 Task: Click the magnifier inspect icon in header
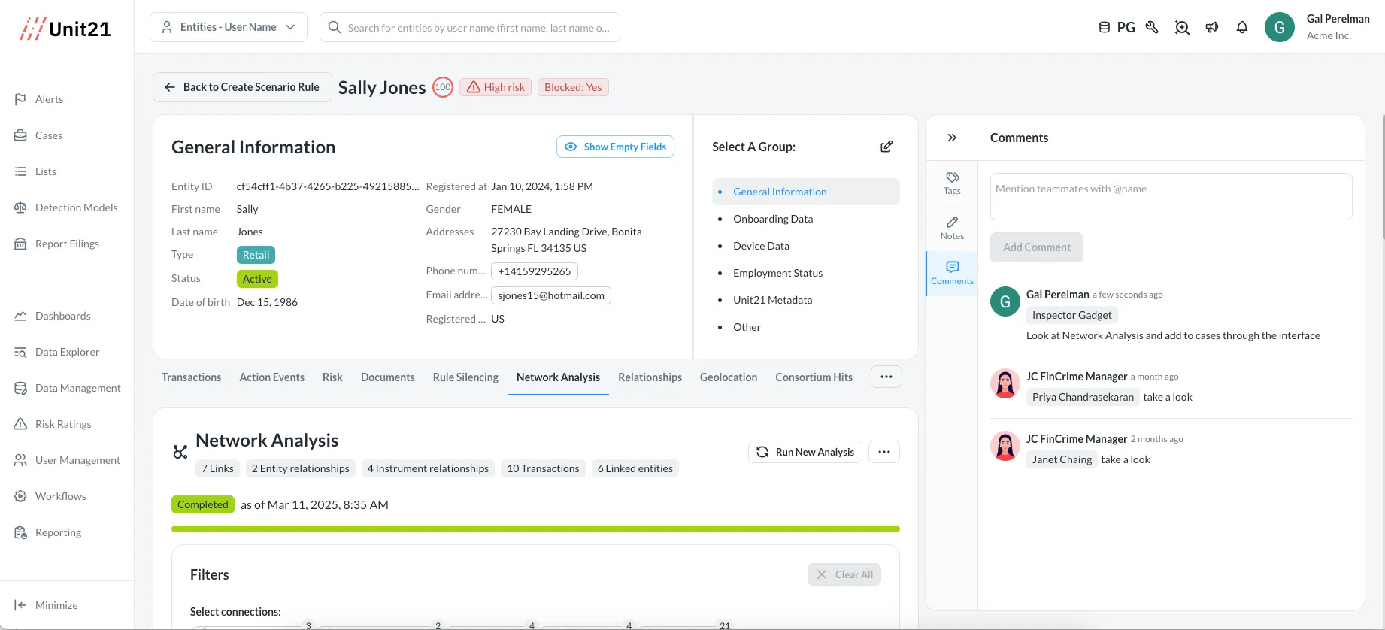click(1182, 28)
